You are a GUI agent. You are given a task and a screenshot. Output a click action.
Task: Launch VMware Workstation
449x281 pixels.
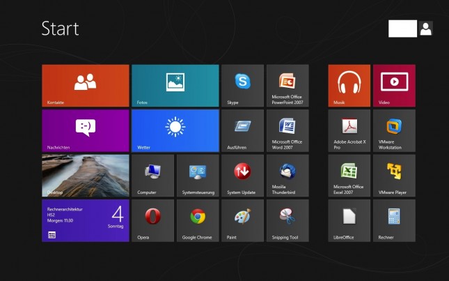click(394, 130)
